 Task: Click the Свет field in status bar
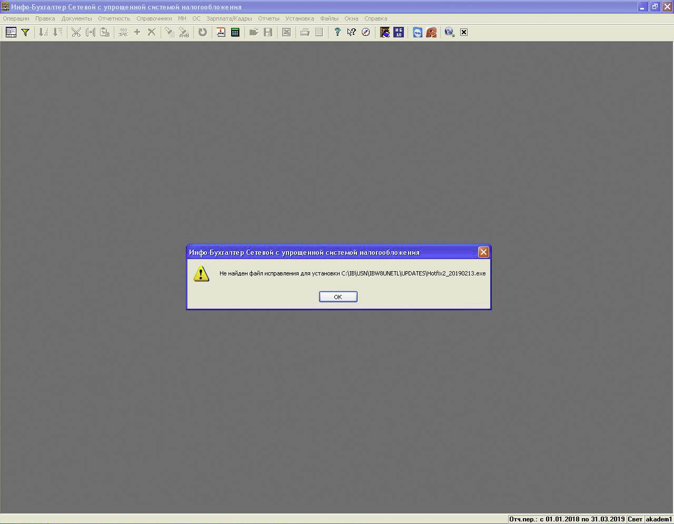point(635,519)
